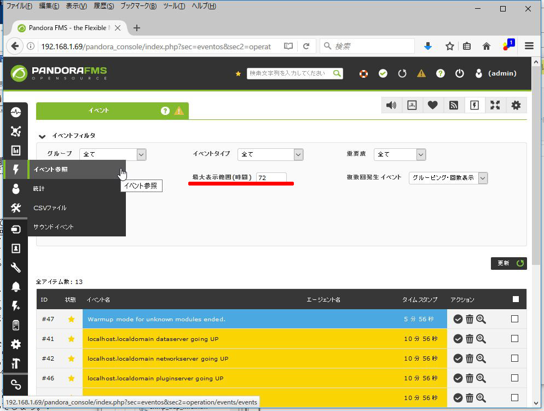
Task: Click the power logout icon in the header
Action: [x=460, y=73]
